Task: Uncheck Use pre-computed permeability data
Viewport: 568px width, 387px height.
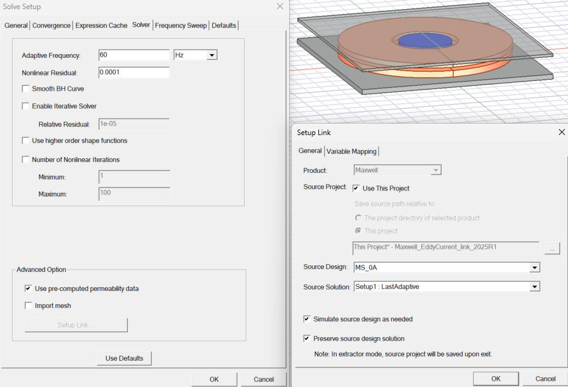Action: point(29,288)
